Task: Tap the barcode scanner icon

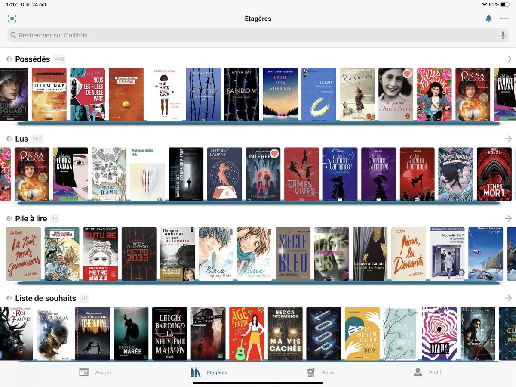Action: pos(12,19)
